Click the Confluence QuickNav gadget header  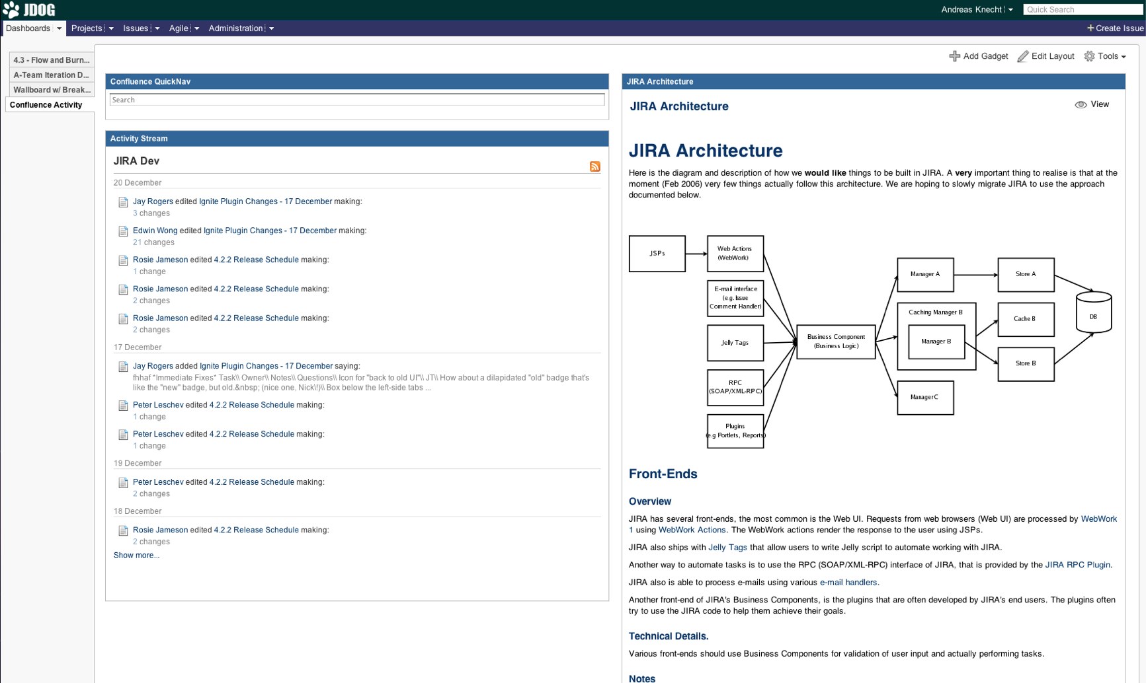point(357,81)
